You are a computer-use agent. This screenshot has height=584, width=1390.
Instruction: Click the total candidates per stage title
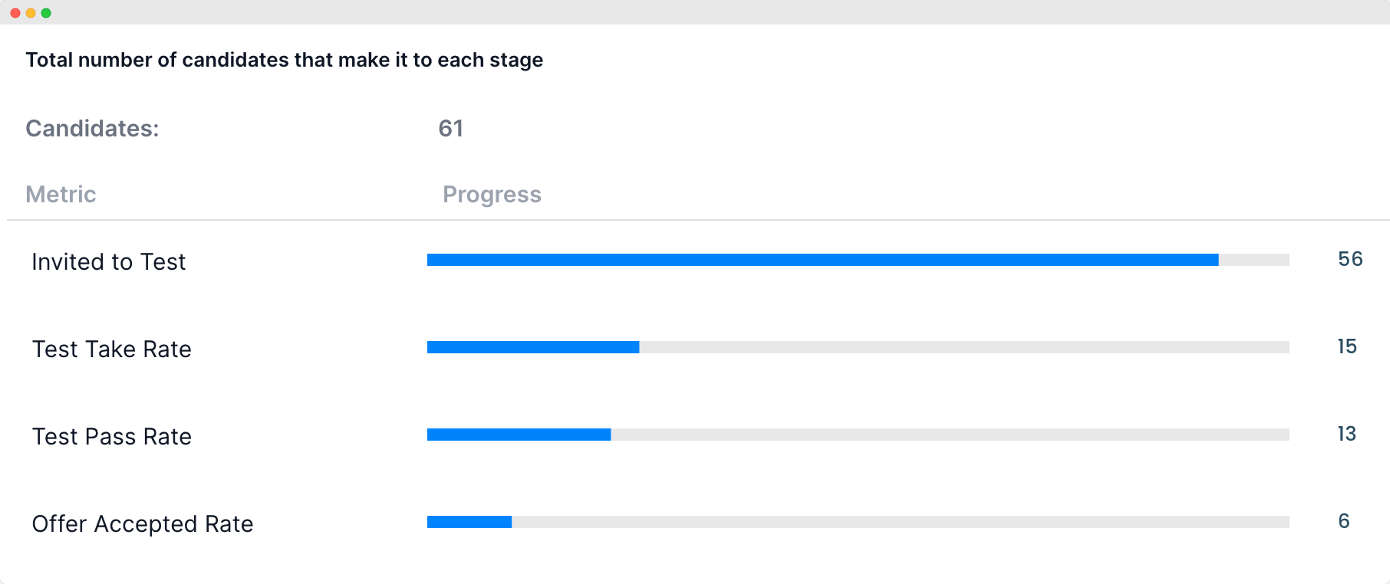(285, 60)
